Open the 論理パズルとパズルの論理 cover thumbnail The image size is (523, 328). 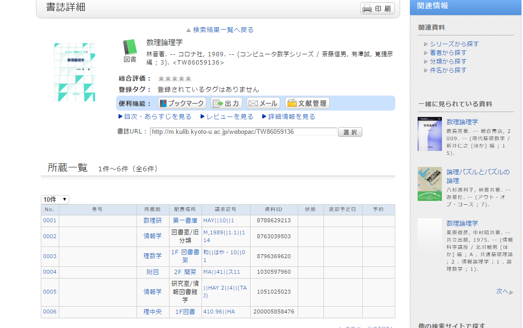430,184
